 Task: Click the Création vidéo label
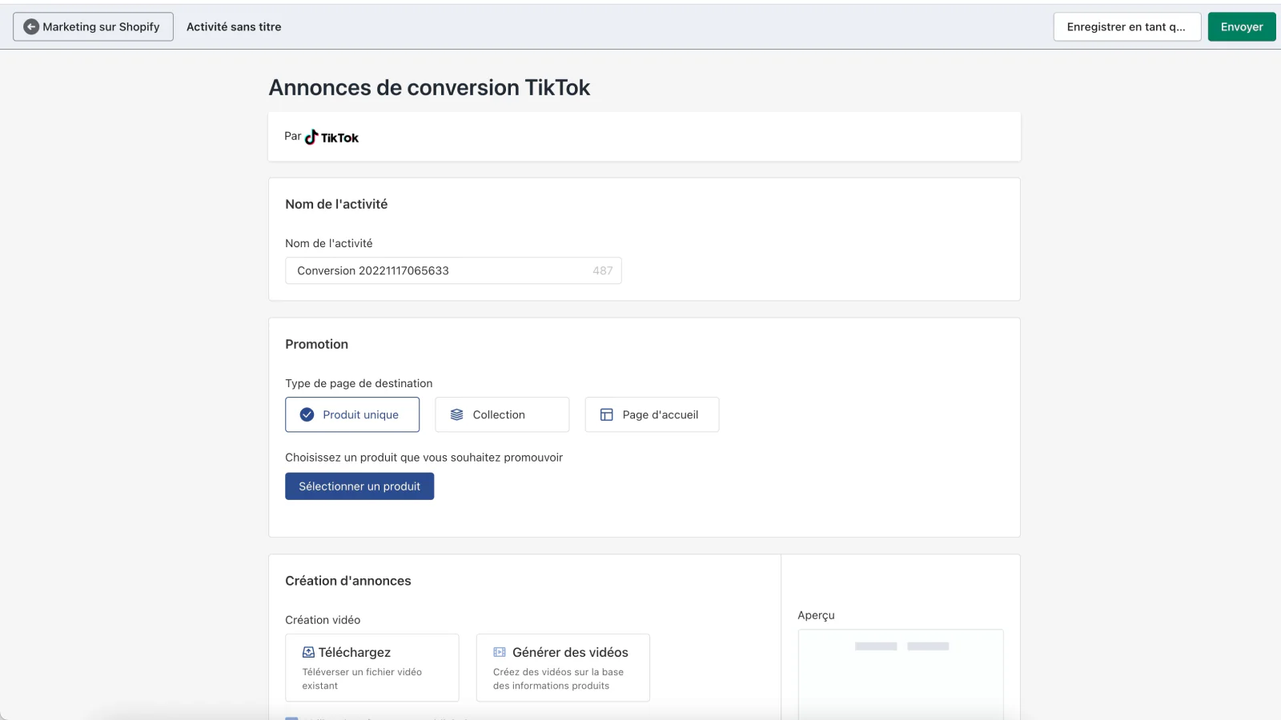[x=323, y=620]
